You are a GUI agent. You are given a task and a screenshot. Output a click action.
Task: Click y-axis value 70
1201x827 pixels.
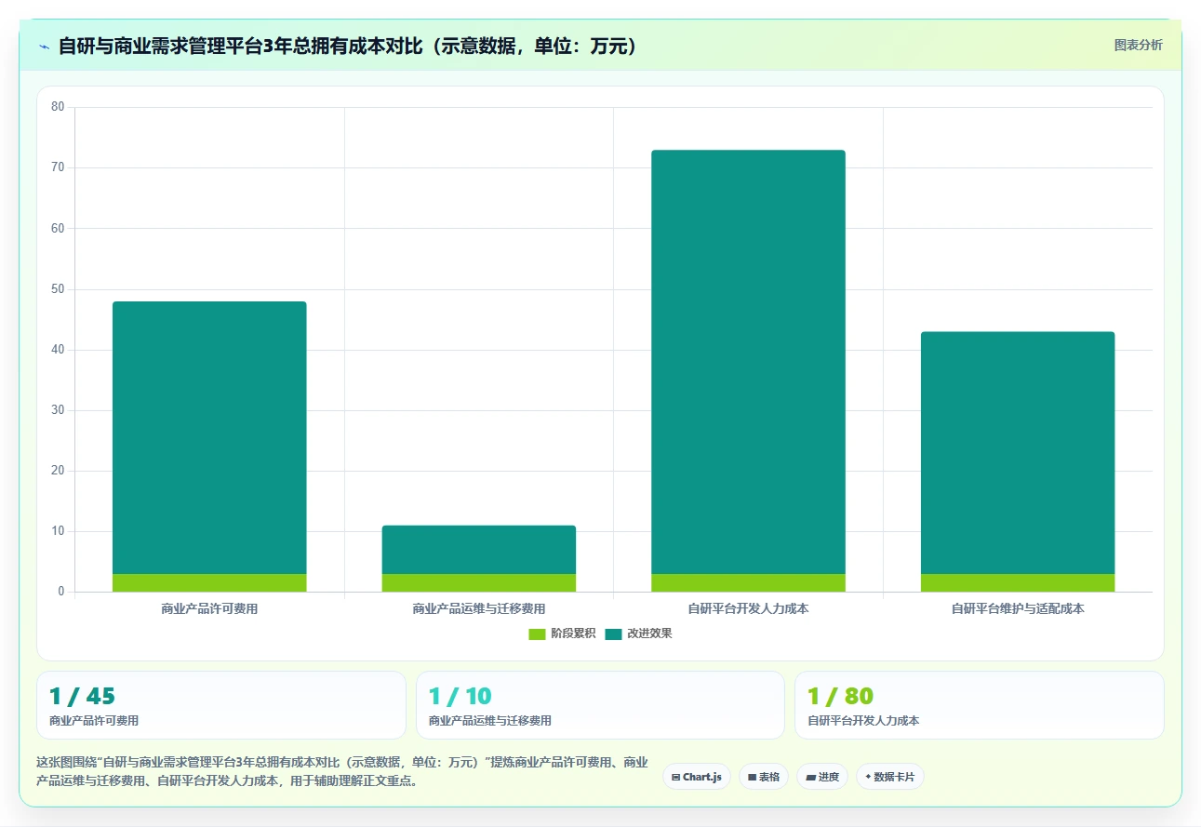58,167
